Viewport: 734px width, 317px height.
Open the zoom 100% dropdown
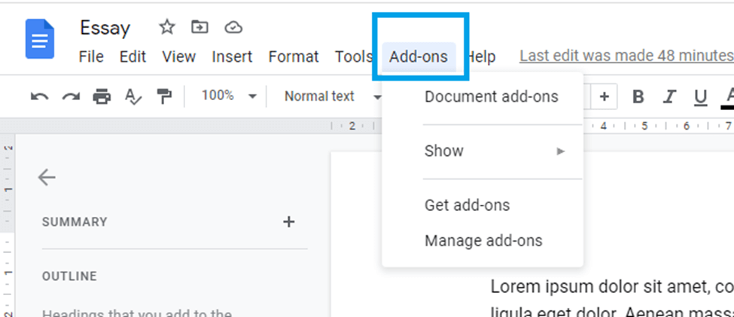229,96
